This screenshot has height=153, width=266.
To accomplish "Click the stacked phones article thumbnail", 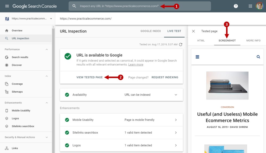I will (227, 85).
